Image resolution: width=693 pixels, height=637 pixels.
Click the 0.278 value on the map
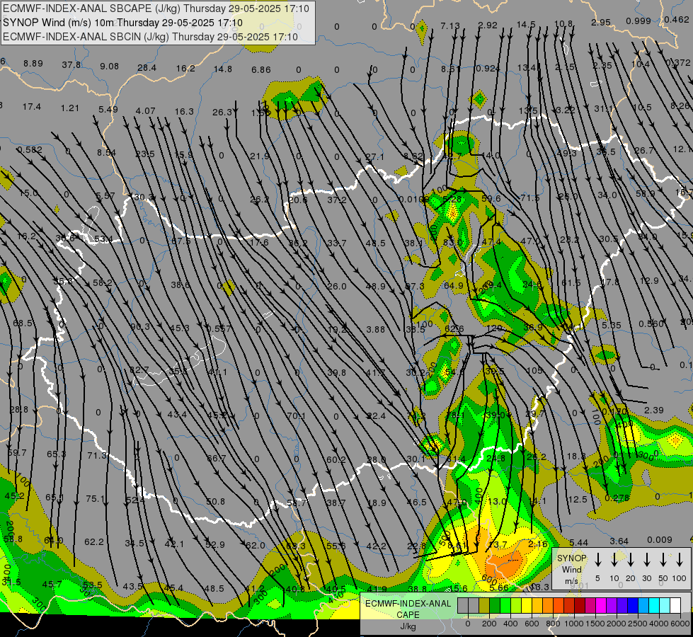coord(617,498)
